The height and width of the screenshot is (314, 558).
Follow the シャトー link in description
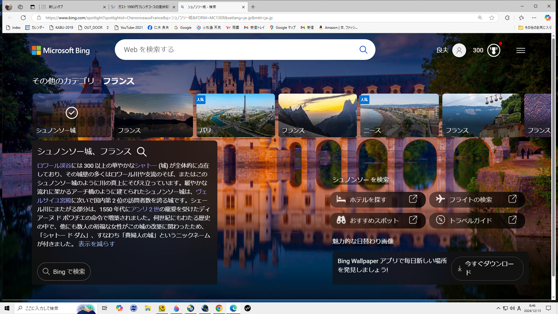(146, 166)
